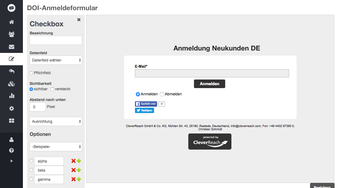Open the reply-all automation icon
Screen dimensions: 344x188
(11, 71)
